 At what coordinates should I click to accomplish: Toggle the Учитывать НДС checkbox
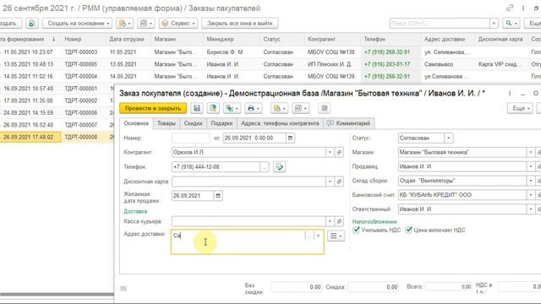coord(357,230)
